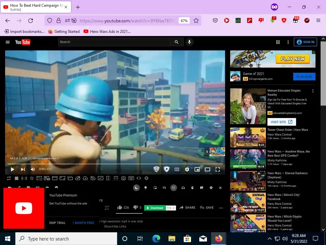Image resolution: width=326 pixels, height=245 pixels.
Task: Enter full screen video mode
Action: click(x=217, y=169)
